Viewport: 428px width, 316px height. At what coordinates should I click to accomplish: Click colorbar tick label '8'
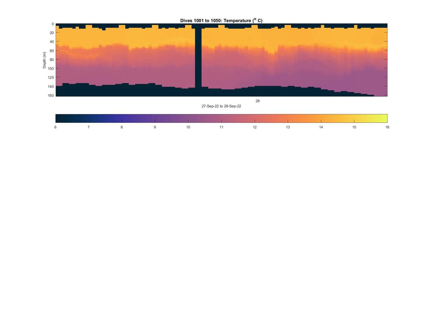(x=122, y=127)
